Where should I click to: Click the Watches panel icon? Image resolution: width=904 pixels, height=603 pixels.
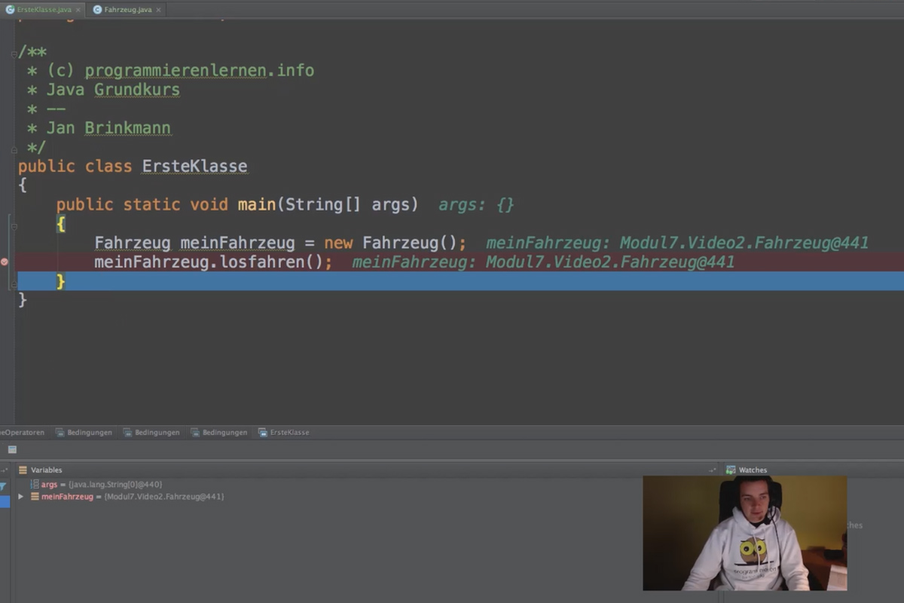click(731, 470)
